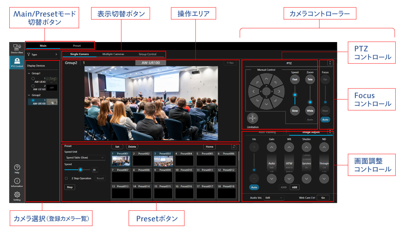Click the Web Cam Ctrl Go button
402x234 pixels.
tap(323, 198)
